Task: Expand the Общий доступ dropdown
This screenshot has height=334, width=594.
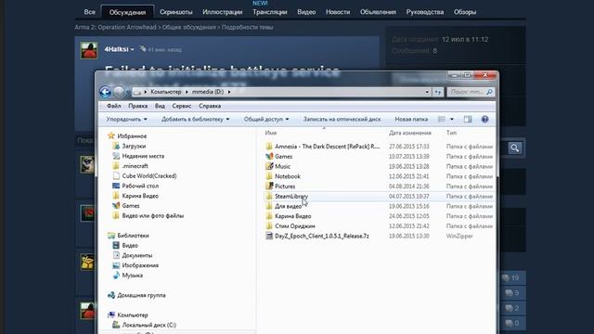Action: [x=266, y=120]
